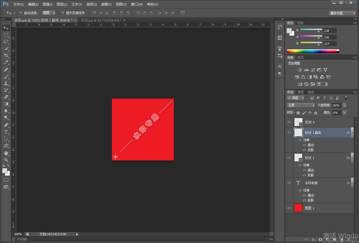Enable 自动选择 checkbox
This screenshot has width=359, height=243.
coord(21,13)
